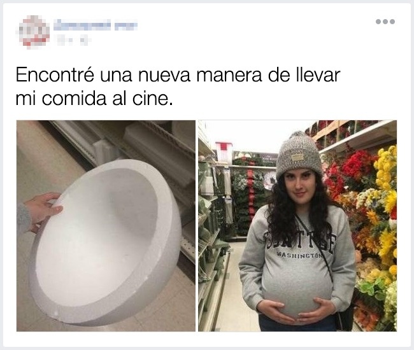
Task: Click the "WASHINGTON" text on the sweatshirt
Action: coord(299,255)
